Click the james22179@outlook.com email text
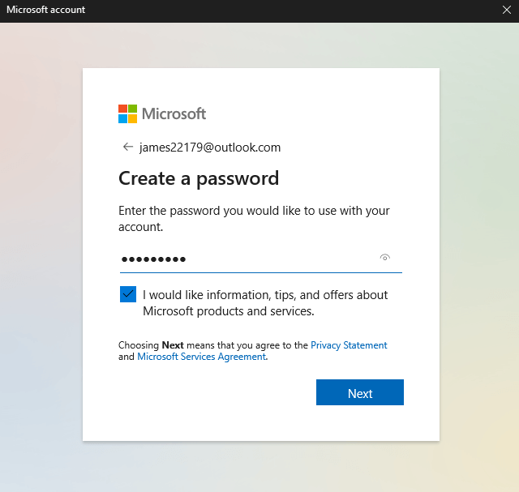Image resolution: width=519 pixels, height=492 pixels. [x=210, y=148]
